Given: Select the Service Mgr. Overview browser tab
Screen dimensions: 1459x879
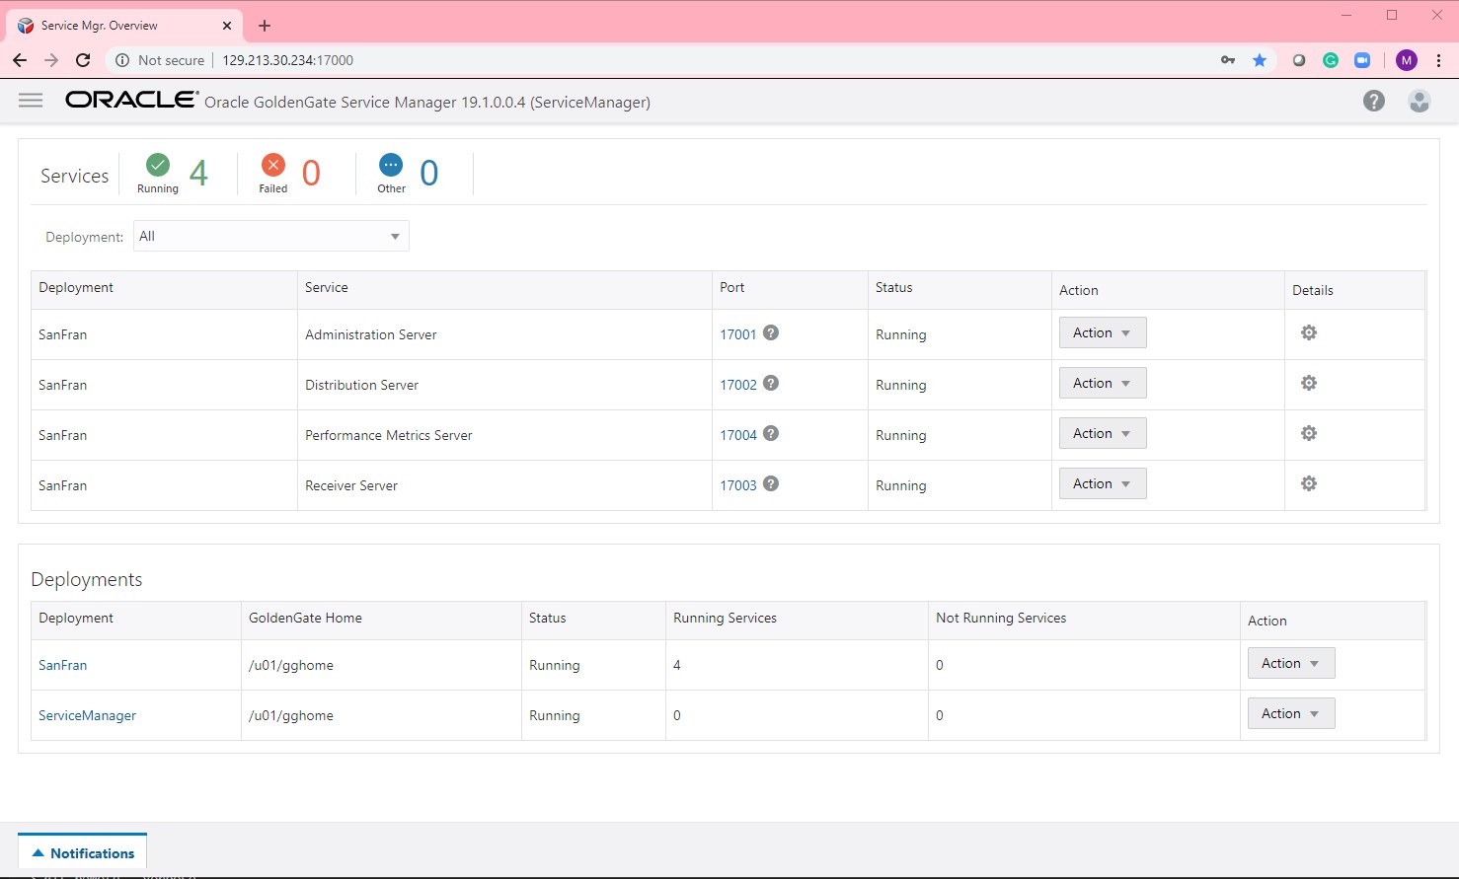Looking at the screenshot, I should pyautogui.click(x=123, y=26).
